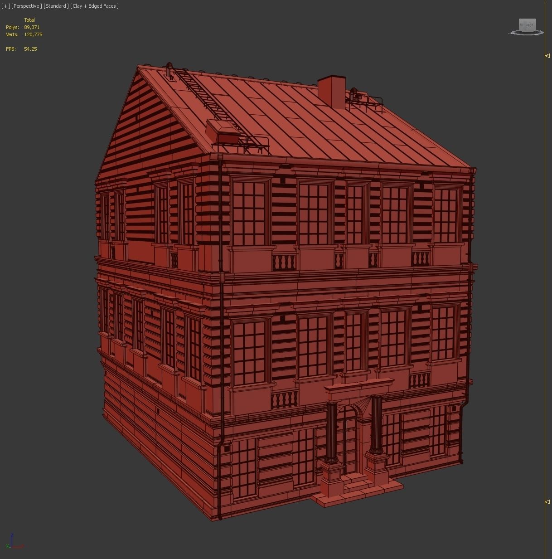Select the roof dormer hatch box

coord(222,132)
